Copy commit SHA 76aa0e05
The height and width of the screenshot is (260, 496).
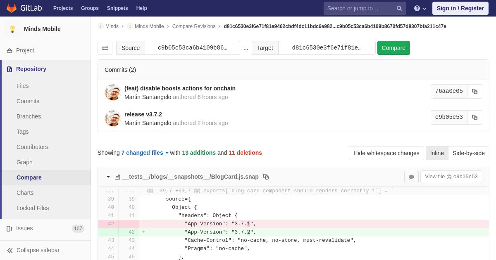475,92
